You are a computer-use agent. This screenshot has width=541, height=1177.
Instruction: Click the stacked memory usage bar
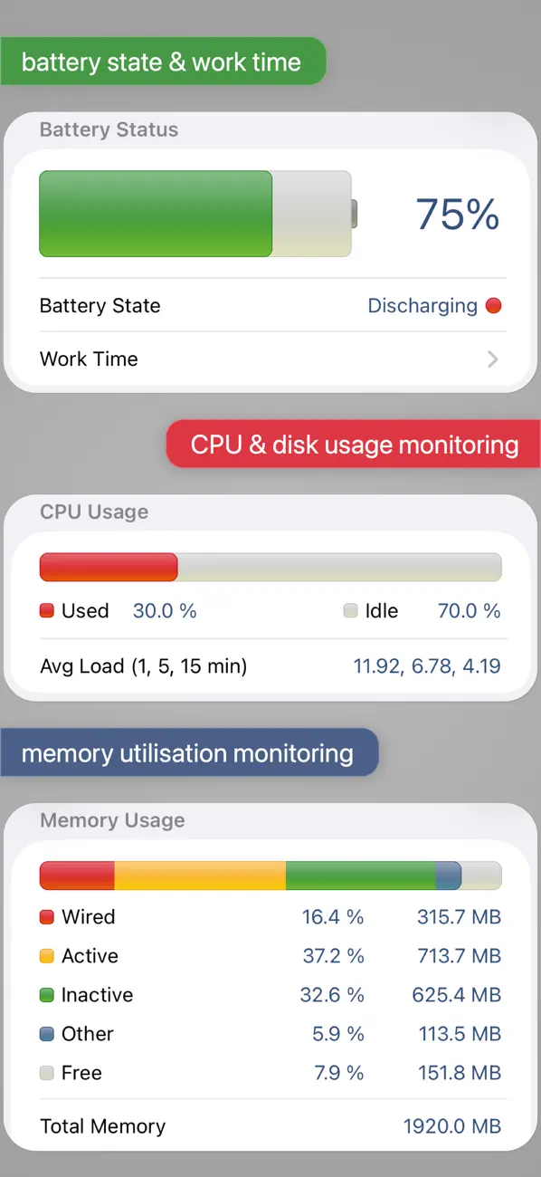[x=270, y=876]
